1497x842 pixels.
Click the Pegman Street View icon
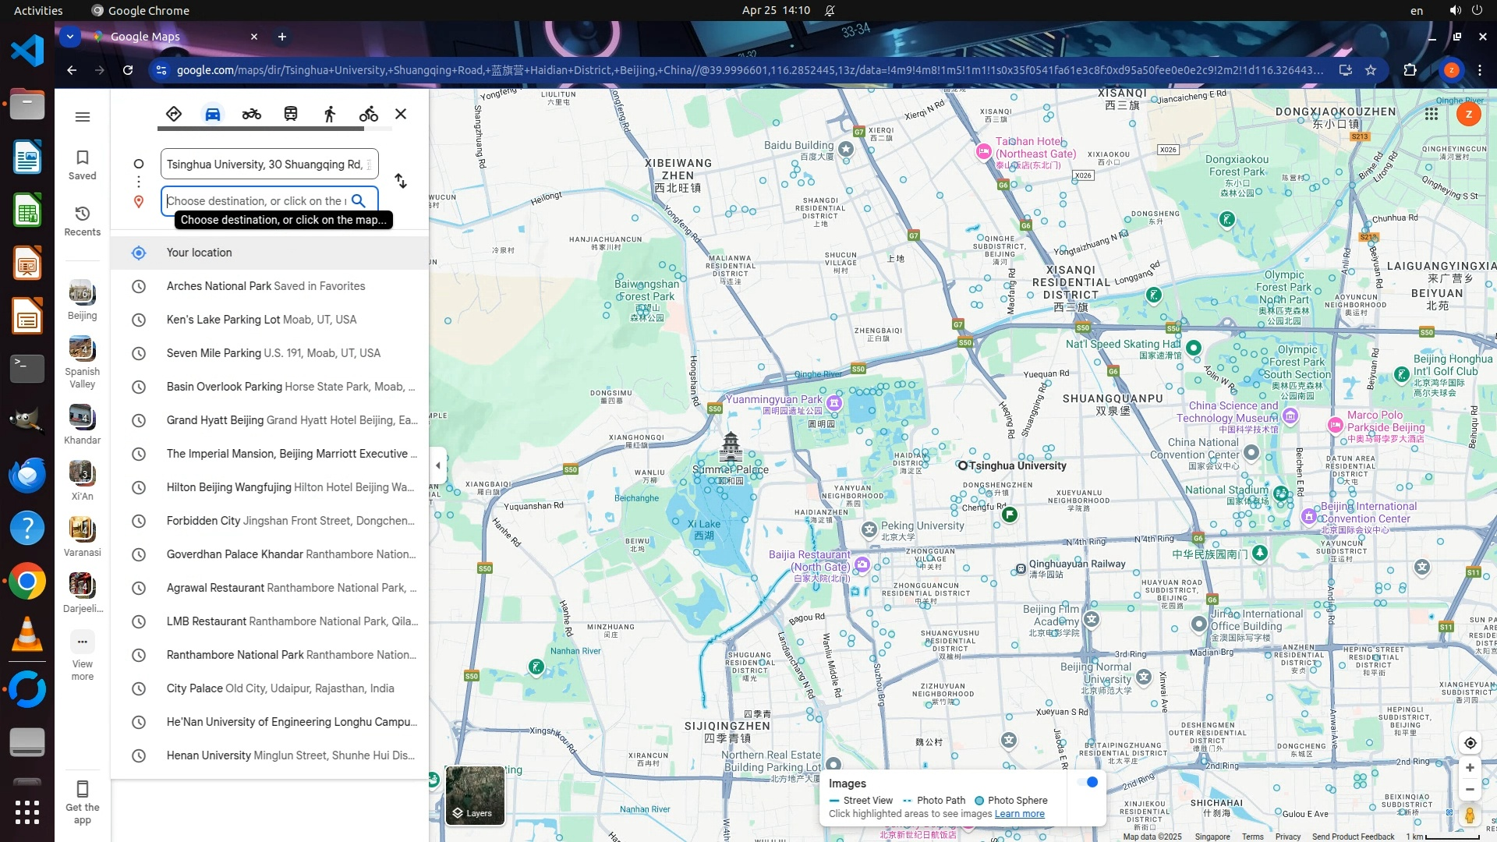[x=1469, y=815]
